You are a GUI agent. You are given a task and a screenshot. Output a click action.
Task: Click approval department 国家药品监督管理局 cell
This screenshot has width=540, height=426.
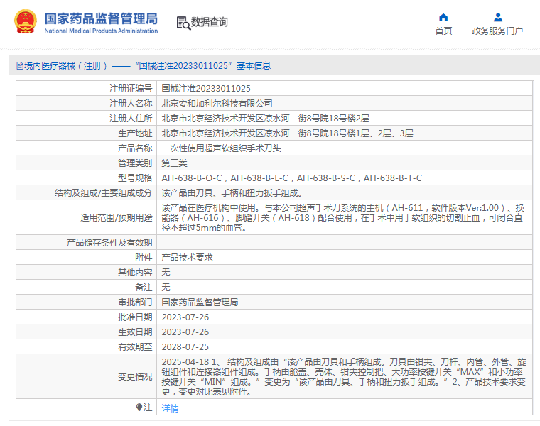[200, 302]
